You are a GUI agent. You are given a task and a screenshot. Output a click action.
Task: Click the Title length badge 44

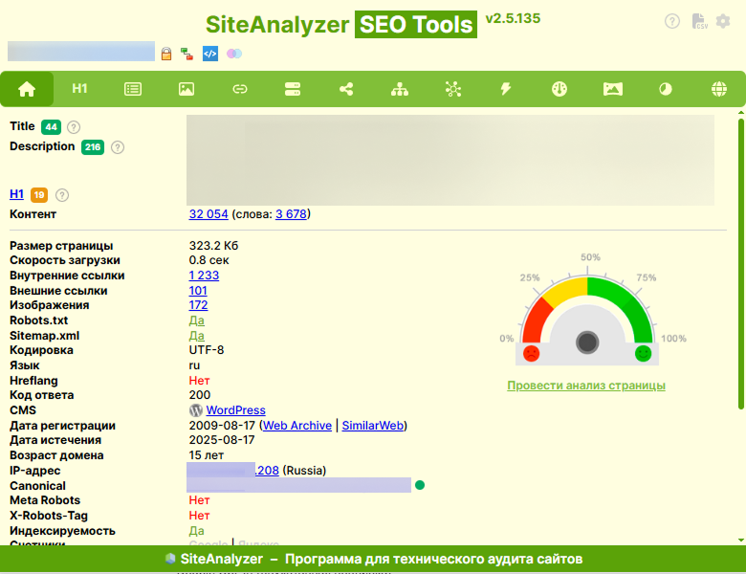(51, 127)
